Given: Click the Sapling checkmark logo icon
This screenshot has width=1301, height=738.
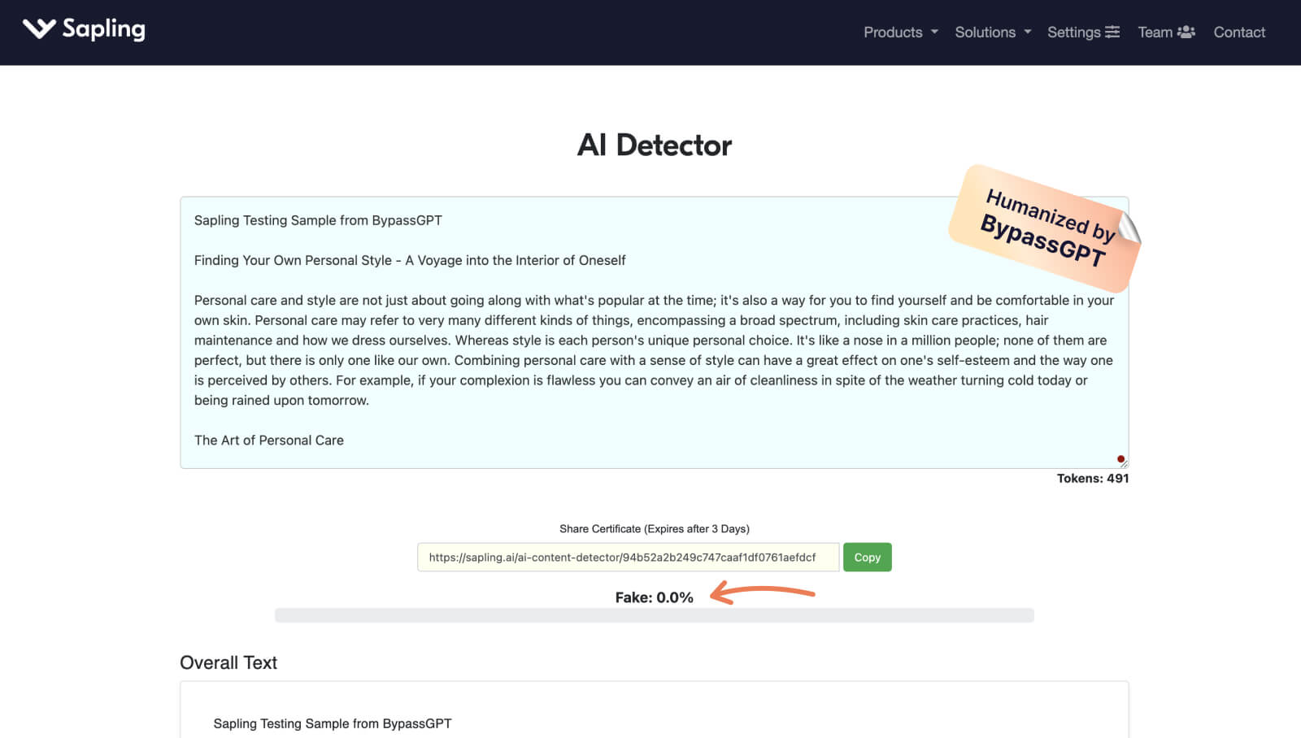Looking at the screenshot, I should coord(39,29).
